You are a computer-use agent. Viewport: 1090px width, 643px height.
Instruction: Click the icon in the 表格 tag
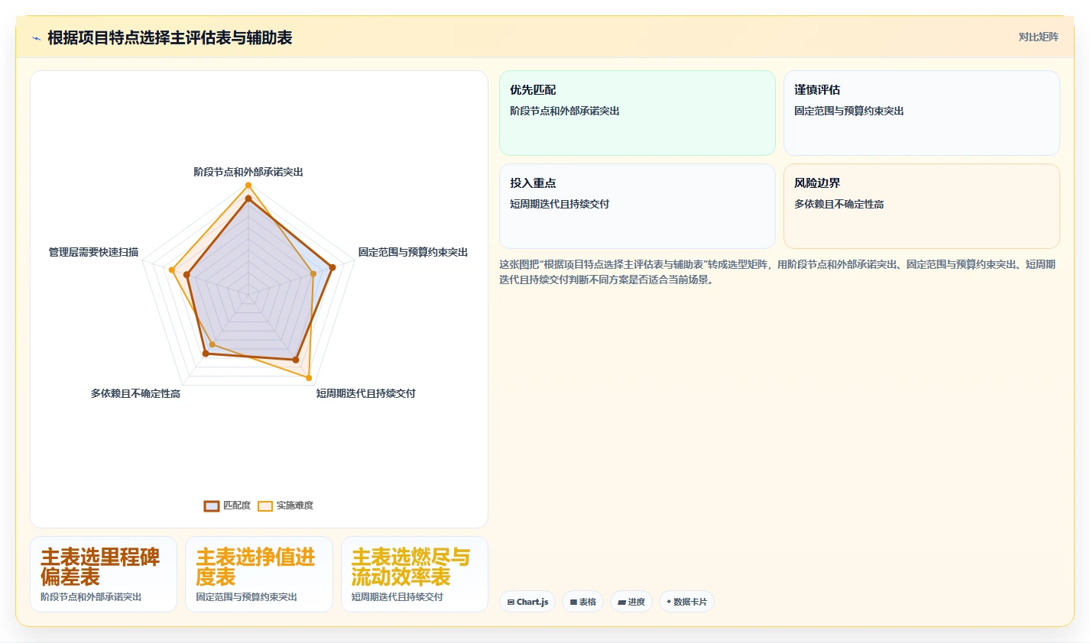(573, 603)
